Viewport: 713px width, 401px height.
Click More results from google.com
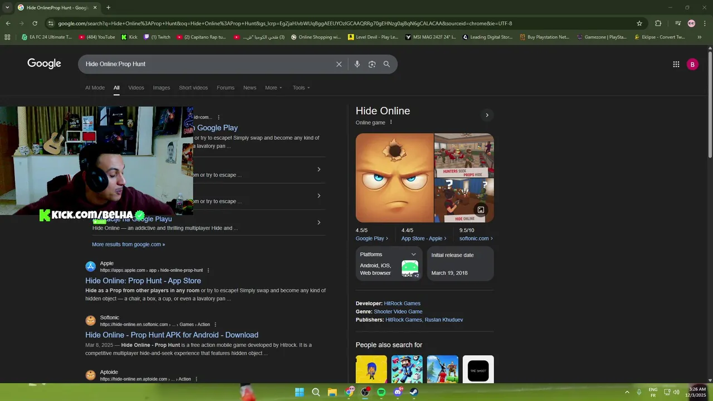[128, 244]
